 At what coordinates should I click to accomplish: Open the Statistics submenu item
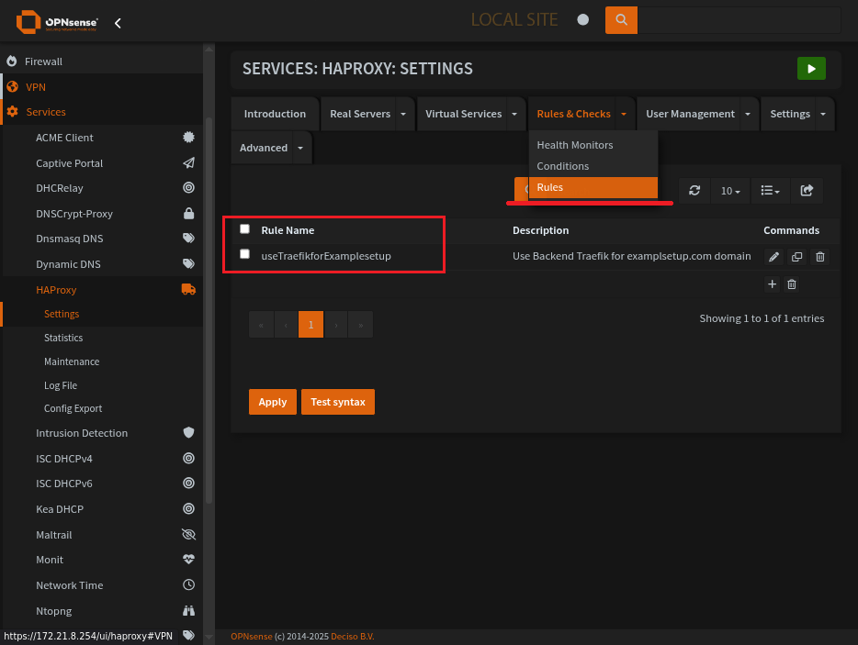pyautogui.click(x=63, y=338)
